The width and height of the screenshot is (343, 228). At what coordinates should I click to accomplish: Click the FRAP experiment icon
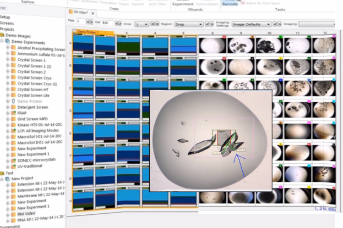pyautogui.click(x=14, y=113)
